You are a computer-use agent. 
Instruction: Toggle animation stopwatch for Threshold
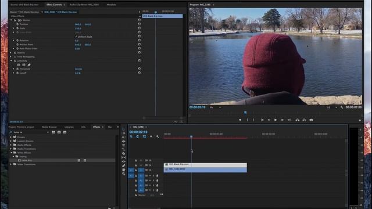(x=17, y=69)
